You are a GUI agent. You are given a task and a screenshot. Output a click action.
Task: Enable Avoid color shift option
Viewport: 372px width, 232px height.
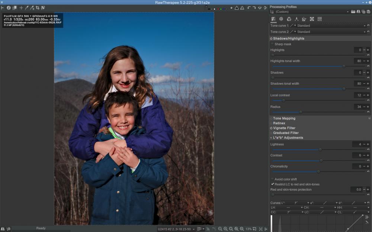pyautogui.click(x=272, y=179)
